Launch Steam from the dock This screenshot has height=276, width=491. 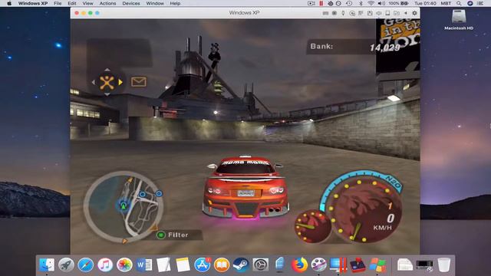click(x=241, y=264)
